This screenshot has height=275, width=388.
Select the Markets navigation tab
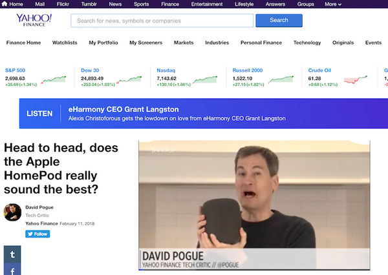click(184, 43)
